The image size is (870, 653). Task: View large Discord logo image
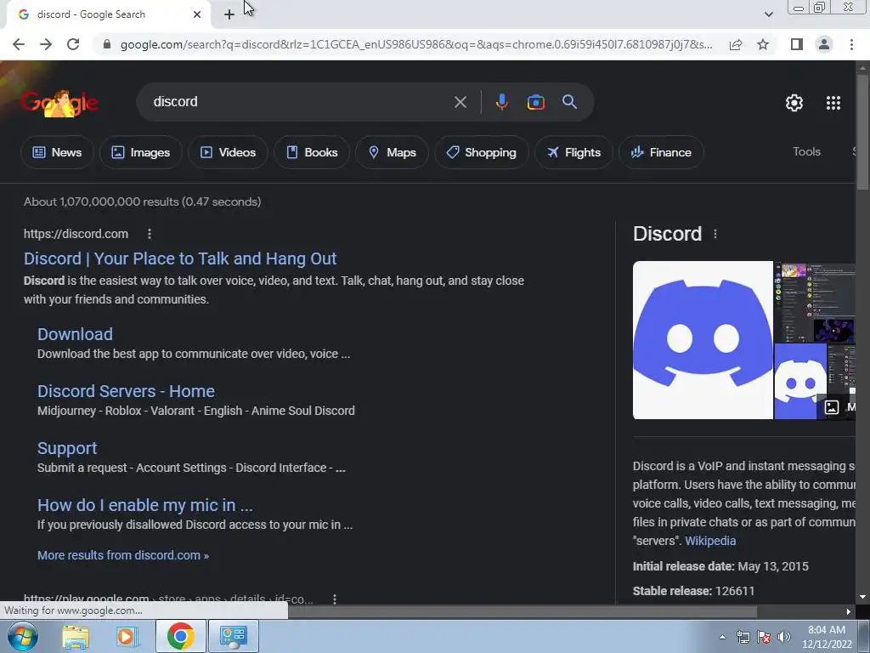[x=703, y=340]
